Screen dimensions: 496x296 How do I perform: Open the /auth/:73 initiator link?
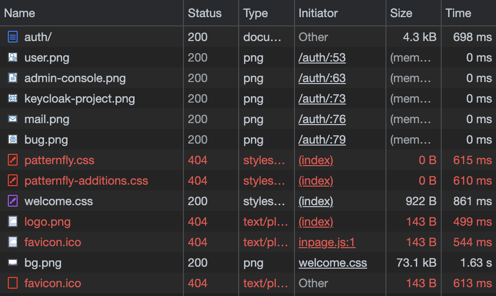click(322, 99)
